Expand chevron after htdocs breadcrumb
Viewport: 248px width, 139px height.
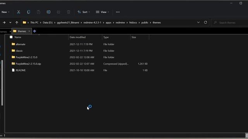tap(139, 22)
